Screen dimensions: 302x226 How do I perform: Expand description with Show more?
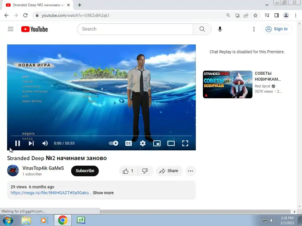pyautogui.click(x=103, y=193)
